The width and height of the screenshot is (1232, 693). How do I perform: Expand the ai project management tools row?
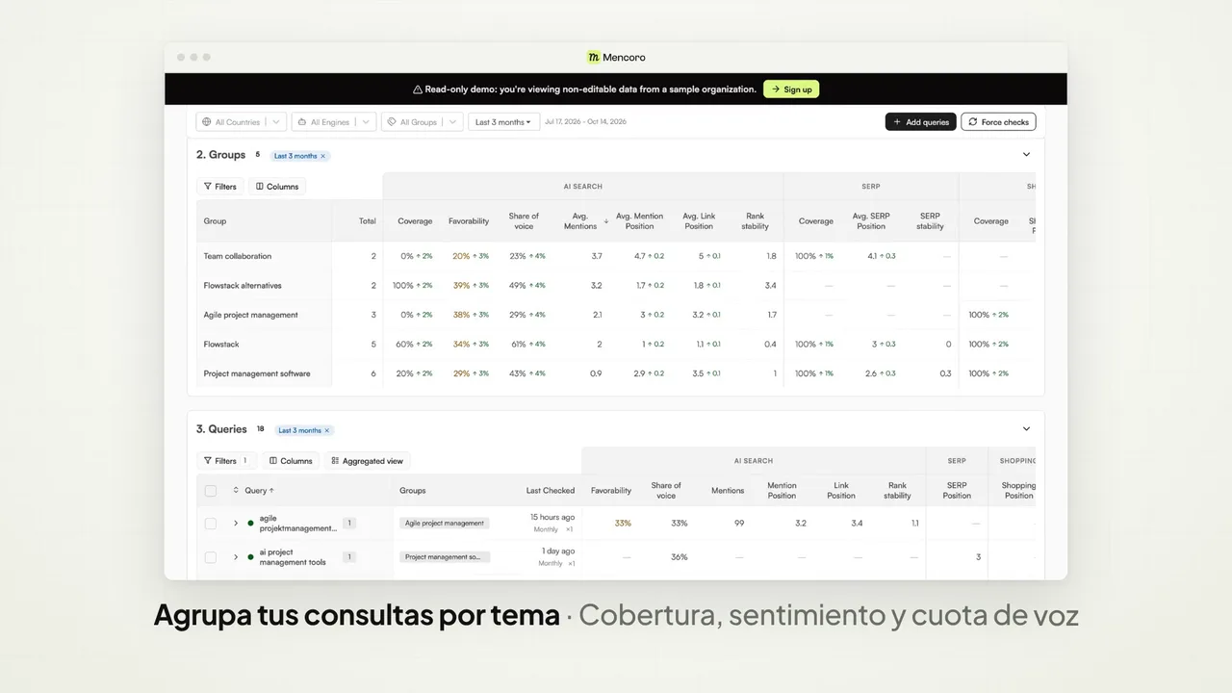point(236,557)
